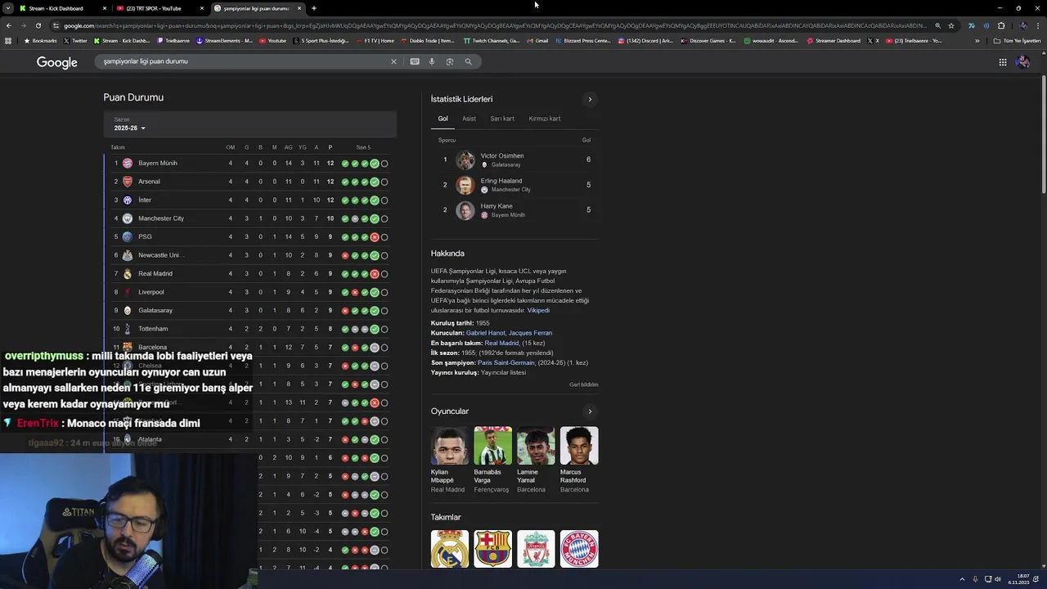Bookmark this page with the star icon

(950, 25)
